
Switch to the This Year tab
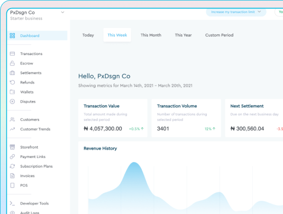pyautogui.click(x=183, y=35)
